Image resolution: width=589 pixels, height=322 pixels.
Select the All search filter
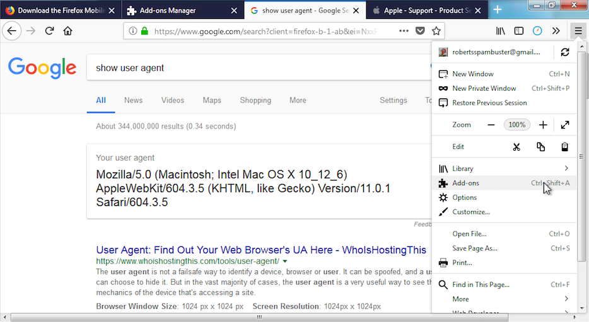click(101, 100)
